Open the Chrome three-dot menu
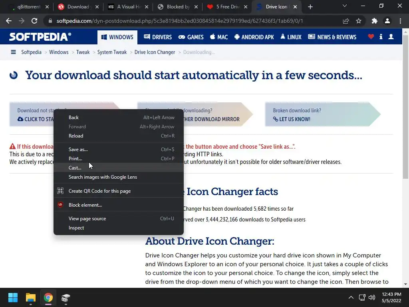 pyautogui.click(x=400, y=21)
